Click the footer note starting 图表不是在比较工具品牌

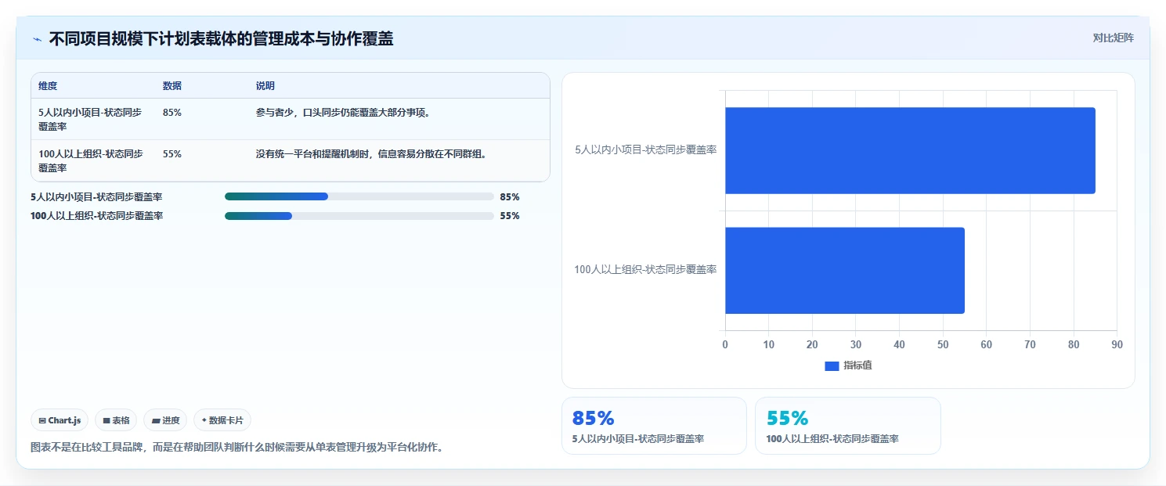[x=236, y=448]
